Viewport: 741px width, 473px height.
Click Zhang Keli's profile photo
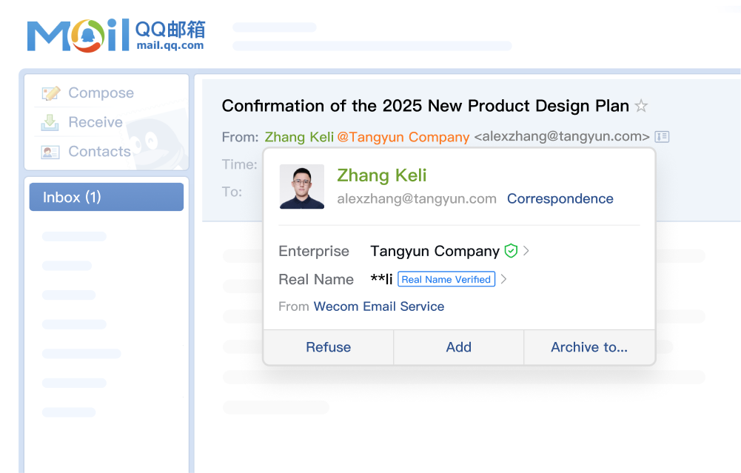coord(302,187)
